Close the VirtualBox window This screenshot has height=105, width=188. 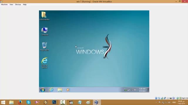185,1
